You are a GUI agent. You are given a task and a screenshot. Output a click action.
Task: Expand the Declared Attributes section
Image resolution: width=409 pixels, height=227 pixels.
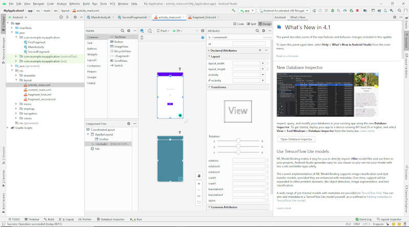(x=209, y=50)
